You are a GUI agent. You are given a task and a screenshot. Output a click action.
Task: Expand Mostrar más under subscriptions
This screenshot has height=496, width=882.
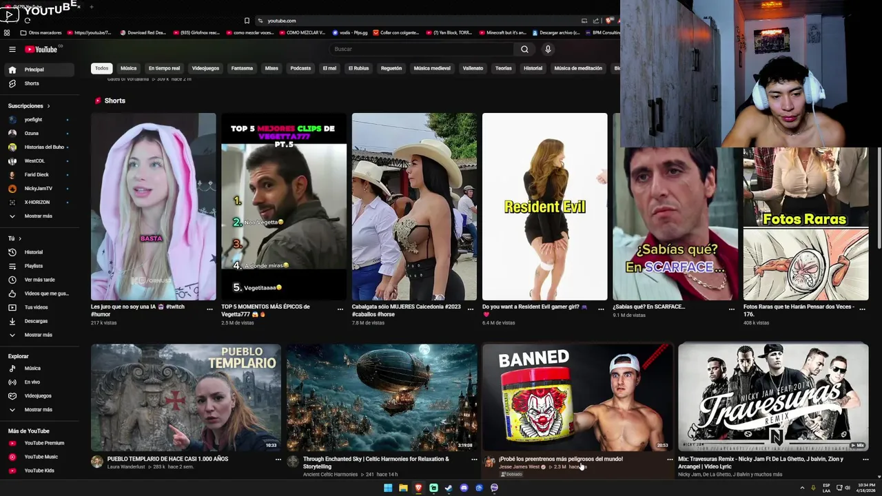[38, 216]
